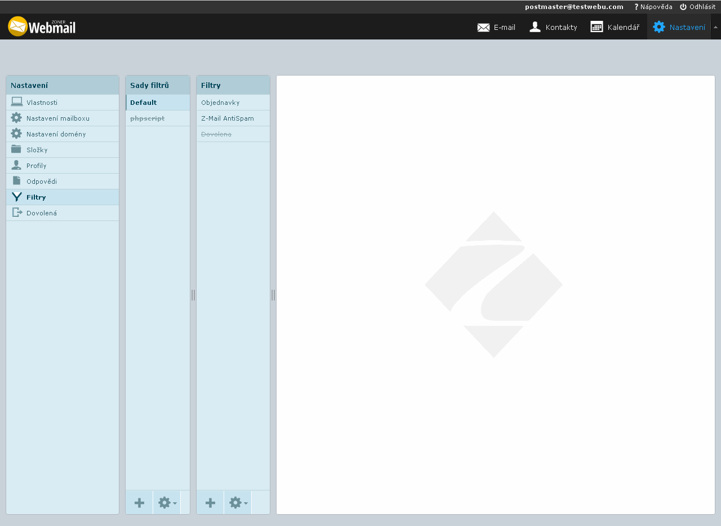Add a new filter set with plus
Screen dimensions: 721x526
tap(139, 503)
